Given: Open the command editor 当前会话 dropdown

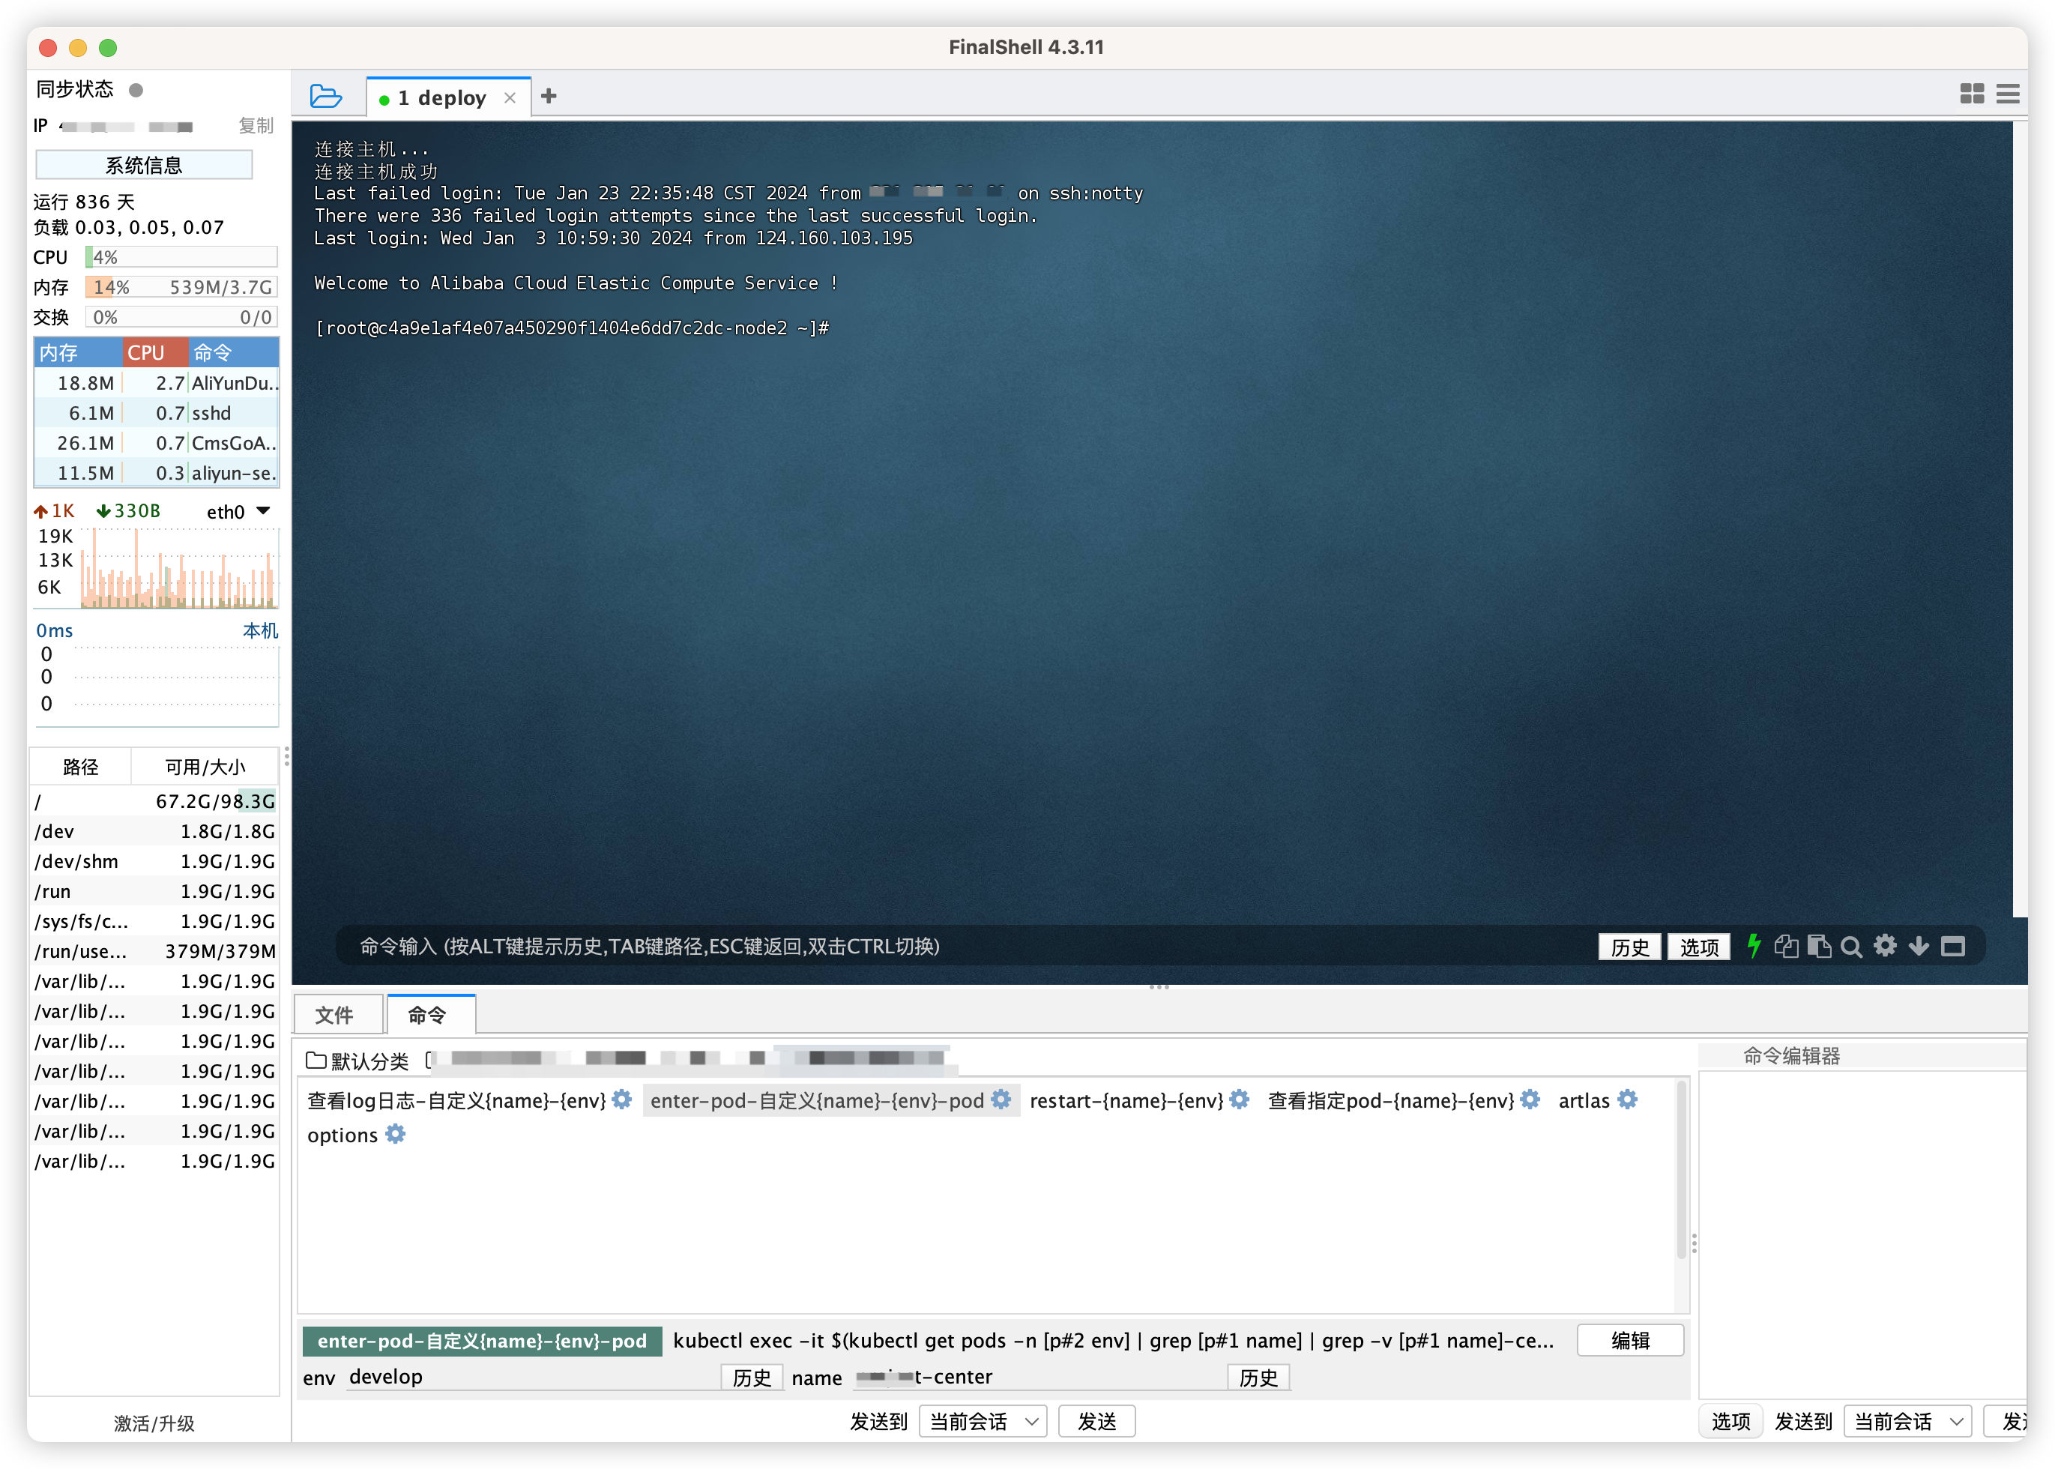Looking at the screenshot, I should point(1907,1421).
